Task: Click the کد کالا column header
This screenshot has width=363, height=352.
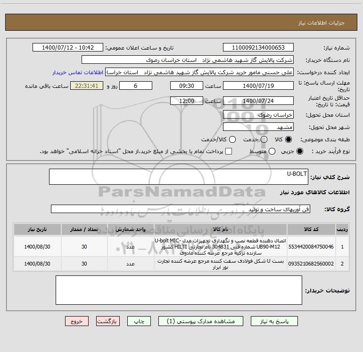Action: point(311,229)
